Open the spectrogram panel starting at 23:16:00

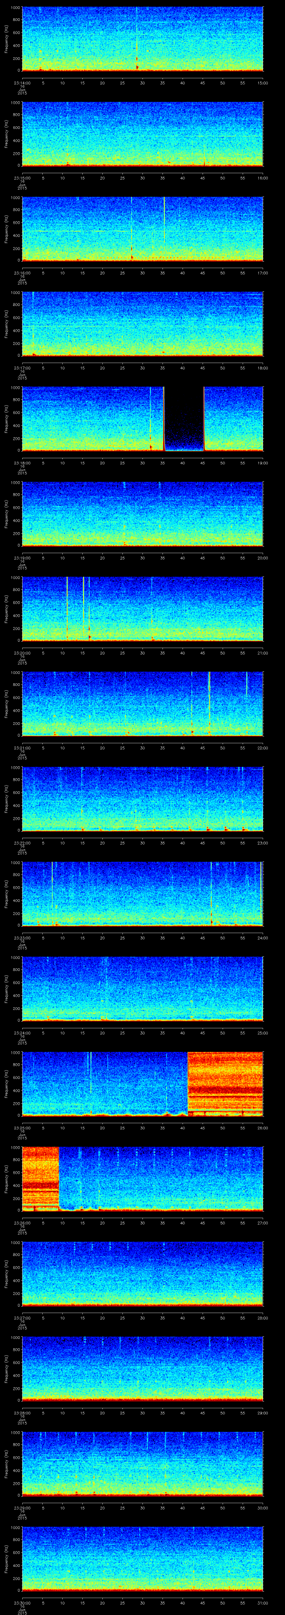(142, 229)
